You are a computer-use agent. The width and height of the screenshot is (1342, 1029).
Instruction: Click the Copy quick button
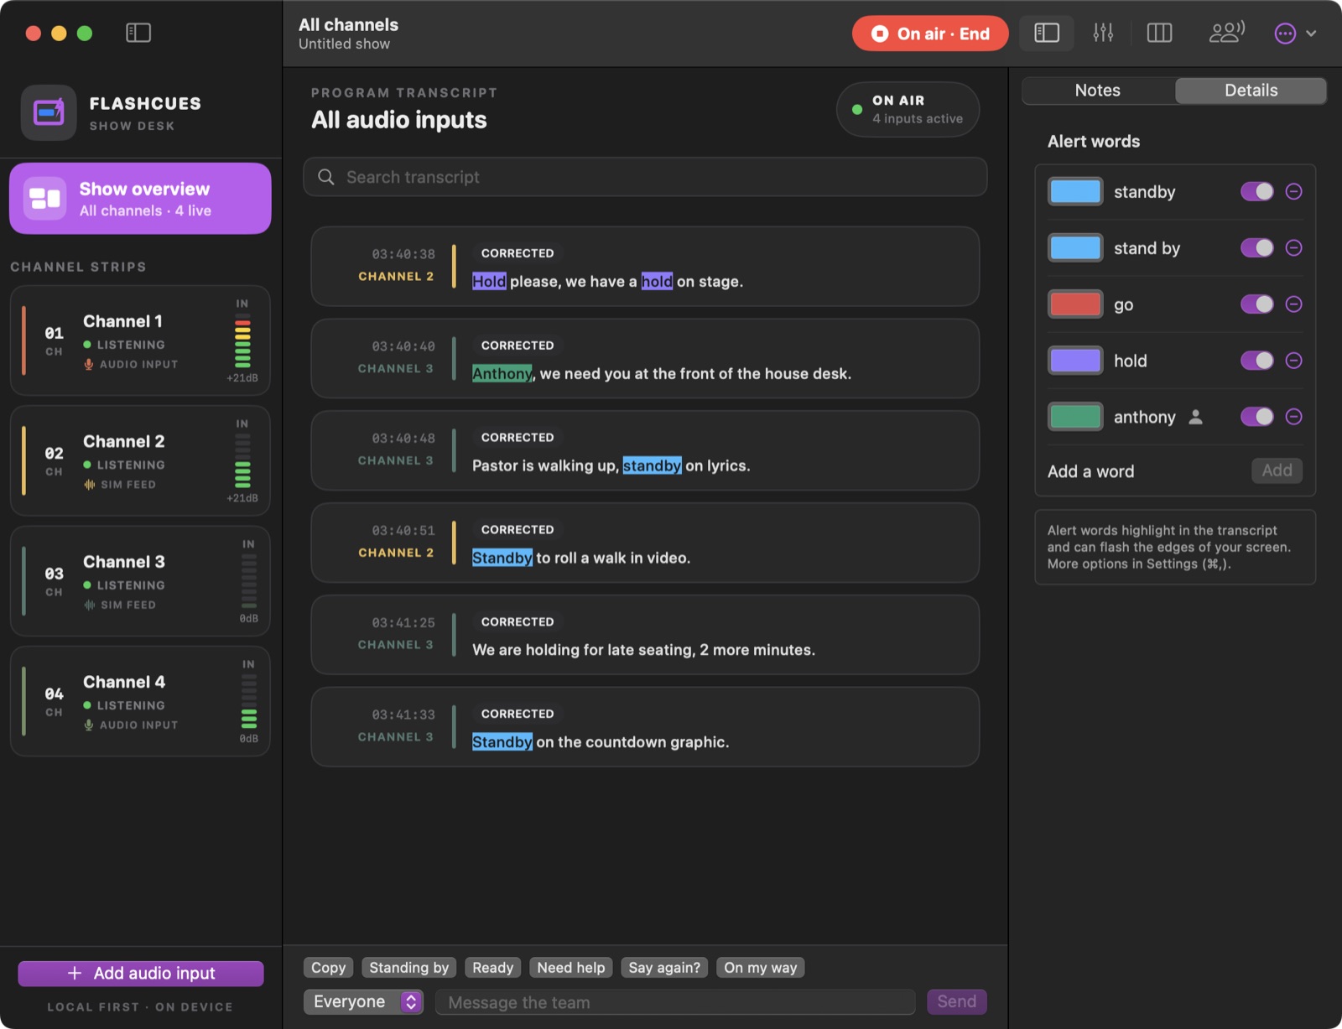[329, 968]
